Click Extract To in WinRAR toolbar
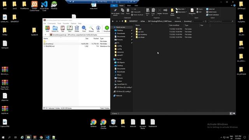The width and height of the screenshot is (249, 140). (x=55, y=29)
